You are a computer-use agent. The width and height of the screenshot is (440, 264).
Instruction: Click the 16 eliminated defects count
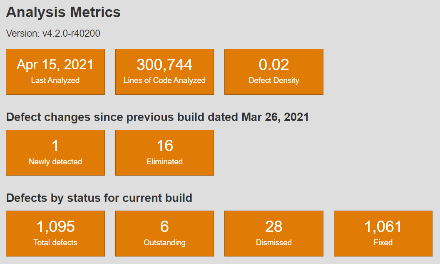pyautogui.click(x=164, y=146)
